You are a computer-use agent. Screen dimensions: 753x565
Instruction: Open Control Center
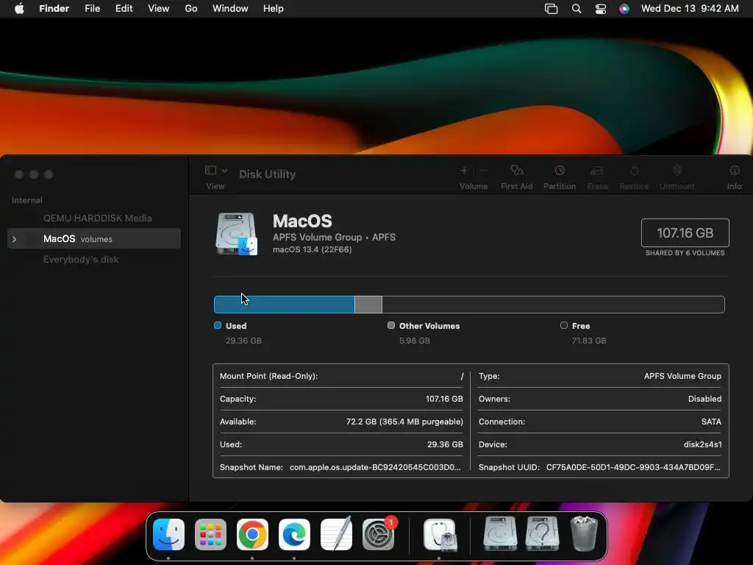tap(600, 9)
